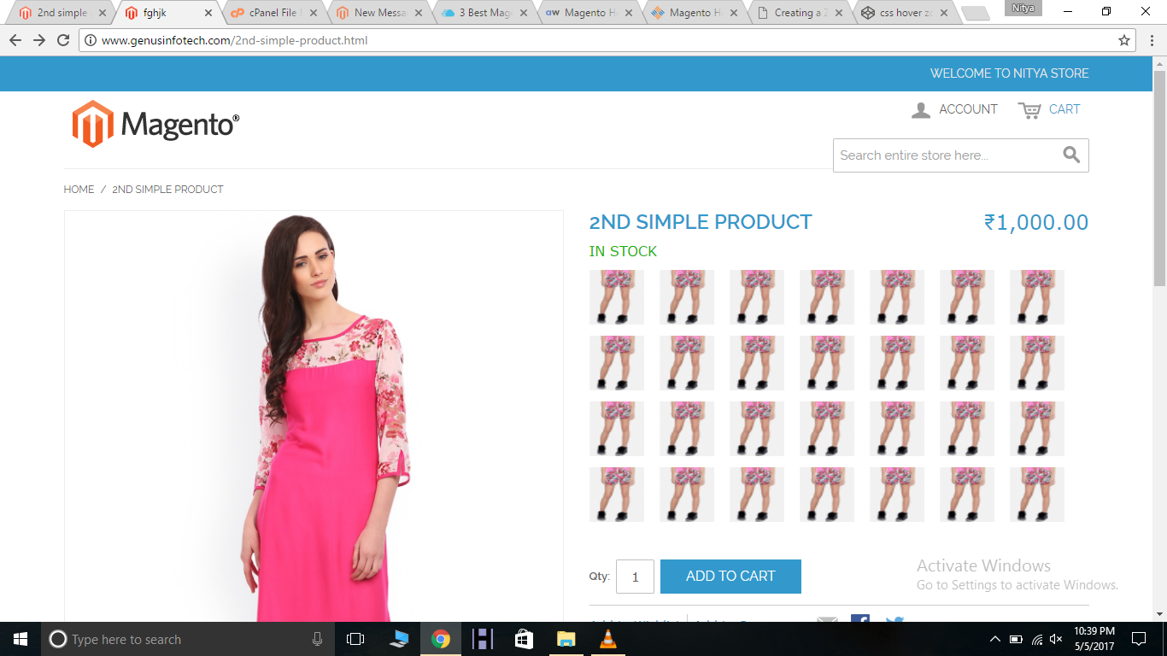Open the shopping cart via the CART icon
The image size is (1167, 656).
pos(1028,109)
